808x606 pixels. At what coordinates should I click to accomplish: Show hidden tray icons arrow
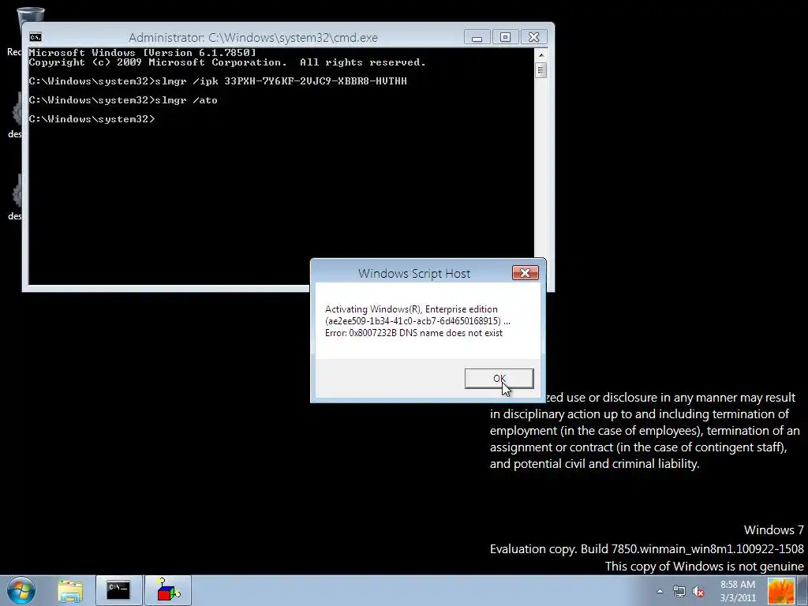pos(660,591)
